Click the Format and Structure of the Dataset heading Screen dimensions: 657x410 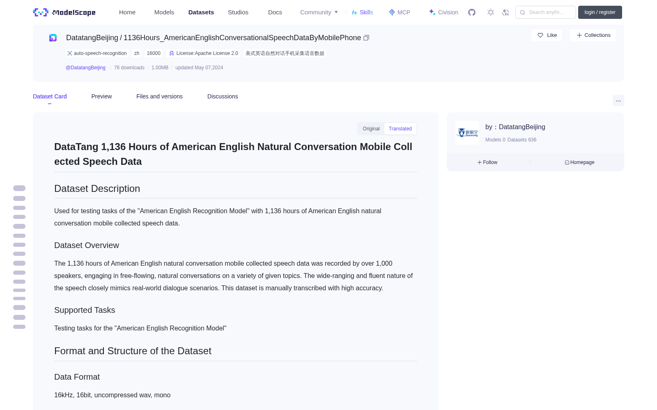point(133,351)
